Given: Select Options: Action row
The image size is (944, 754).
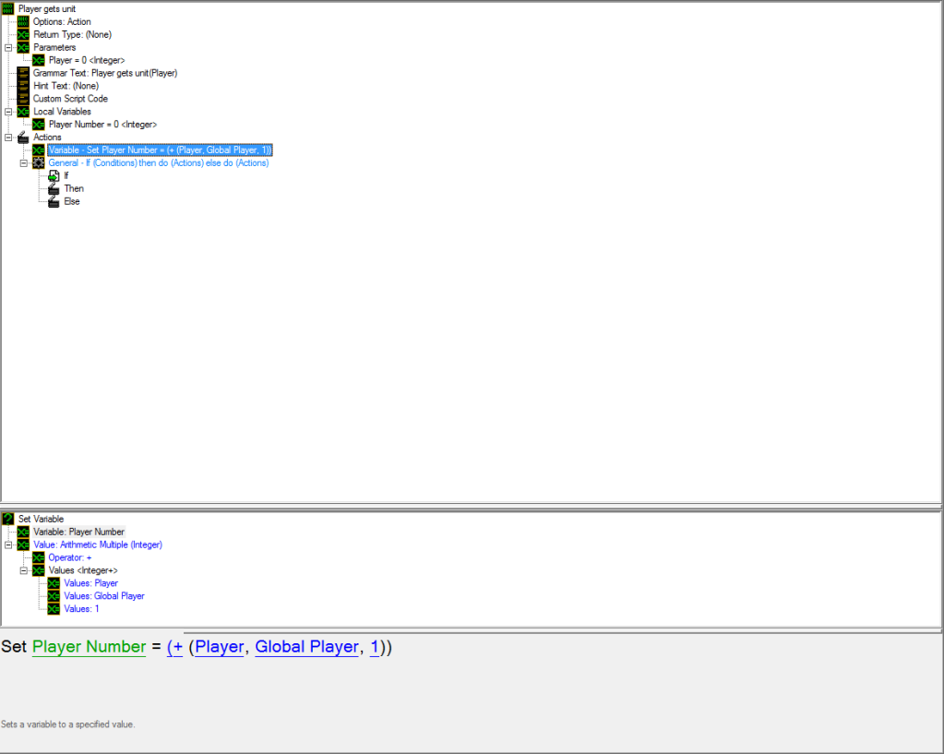Looking at the screenshot, I should [x=62, y=21].
